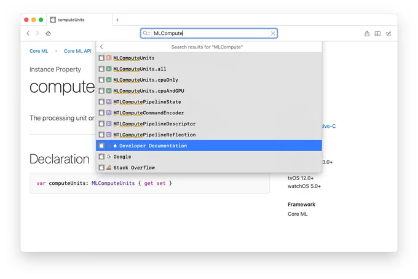Open the search magnifier options dropdown
The width and height of the screenshot is (418, 279).
point(146,33)
